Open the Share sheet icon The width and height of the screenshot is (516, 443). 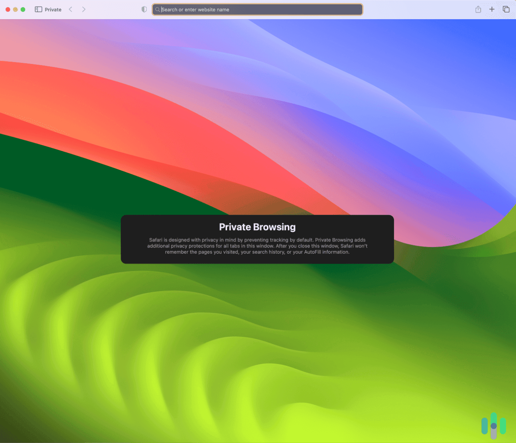[478, 9]
